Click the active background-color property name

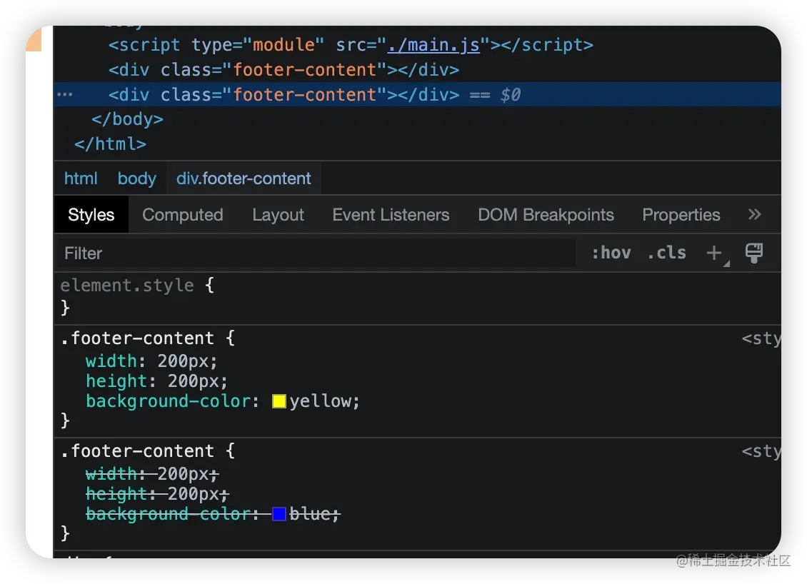[168, 401]
